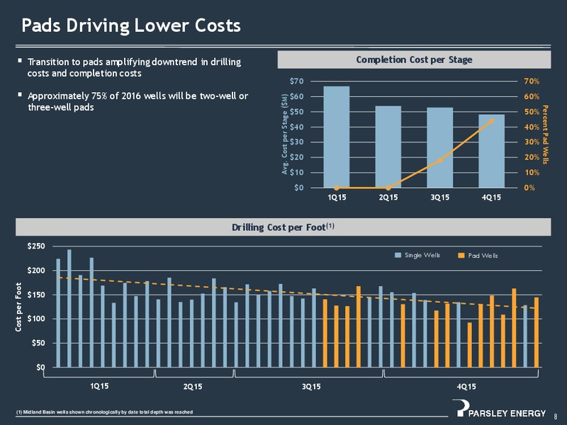Click the page number 8
Screen dimensions: 567x425
pyautogui.click(x=556, y=416)
